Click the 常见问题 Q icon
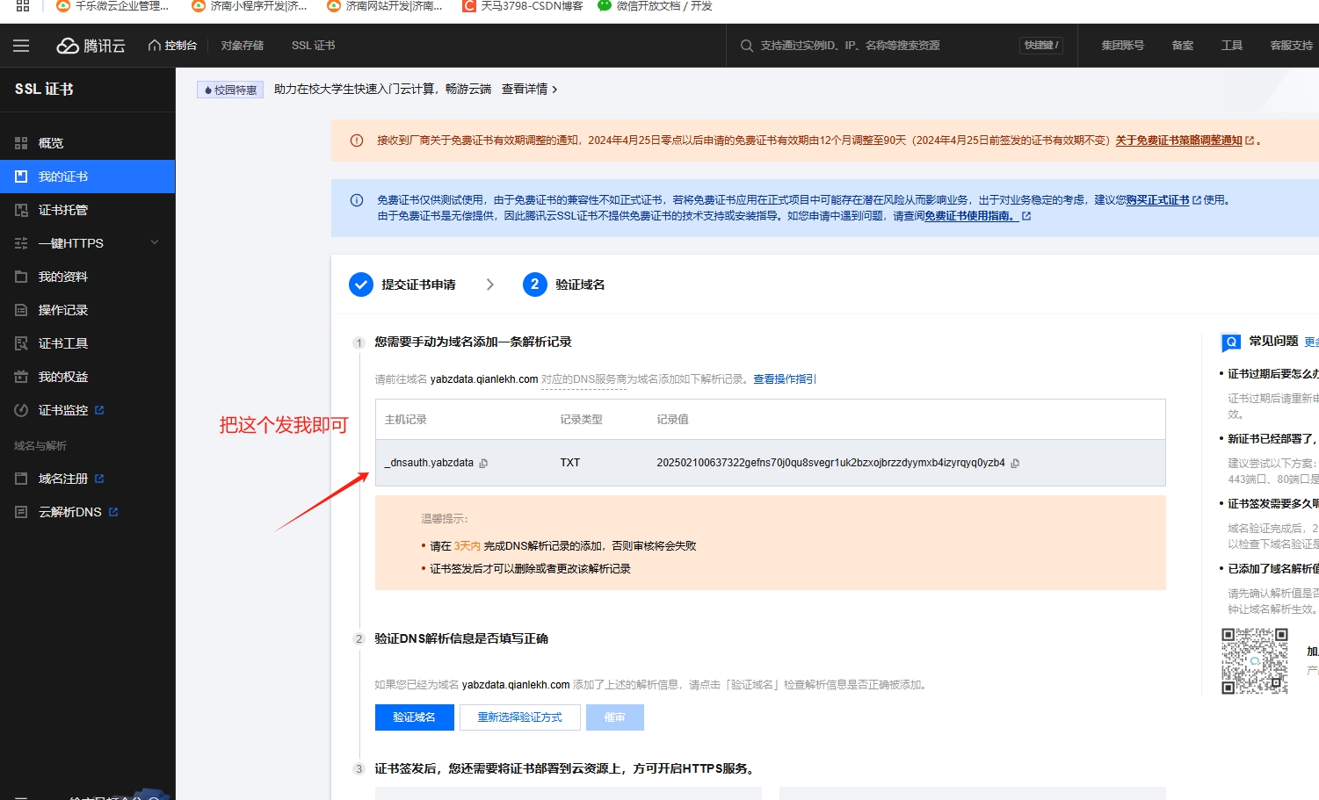Viewport: 1319px width, 800px height. tap(1231, 342)
